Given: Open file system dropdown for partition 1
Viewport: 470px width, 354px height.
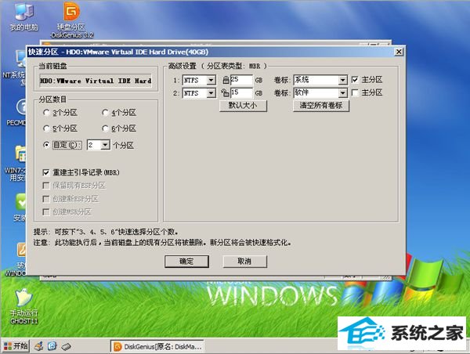Looking at the screenshot, I should tap(211, 80).
